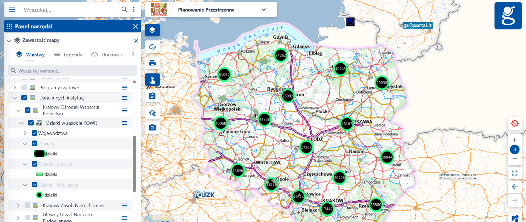Open the clipboard report tool
This screenshot has height=222, width=526.
(x=152, y=96)
